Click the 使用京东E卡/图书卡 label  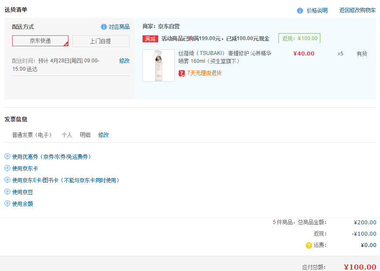[67, 180]
